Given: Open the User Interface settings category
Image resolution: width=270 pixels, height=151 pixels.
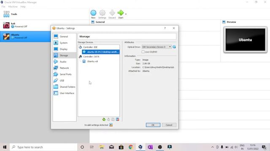Looking at the screenshot, I should 65,93.
